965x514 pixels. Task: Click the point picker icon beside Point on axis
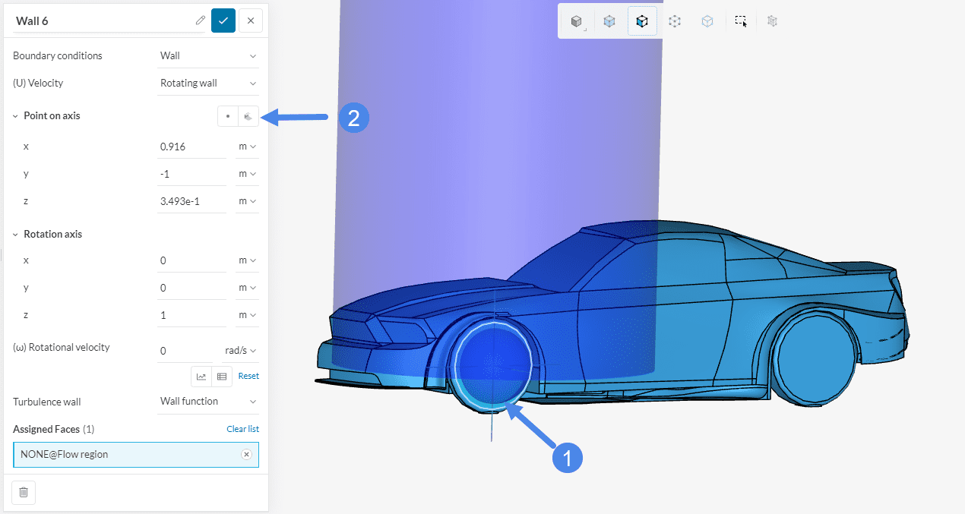click(228, 116)
